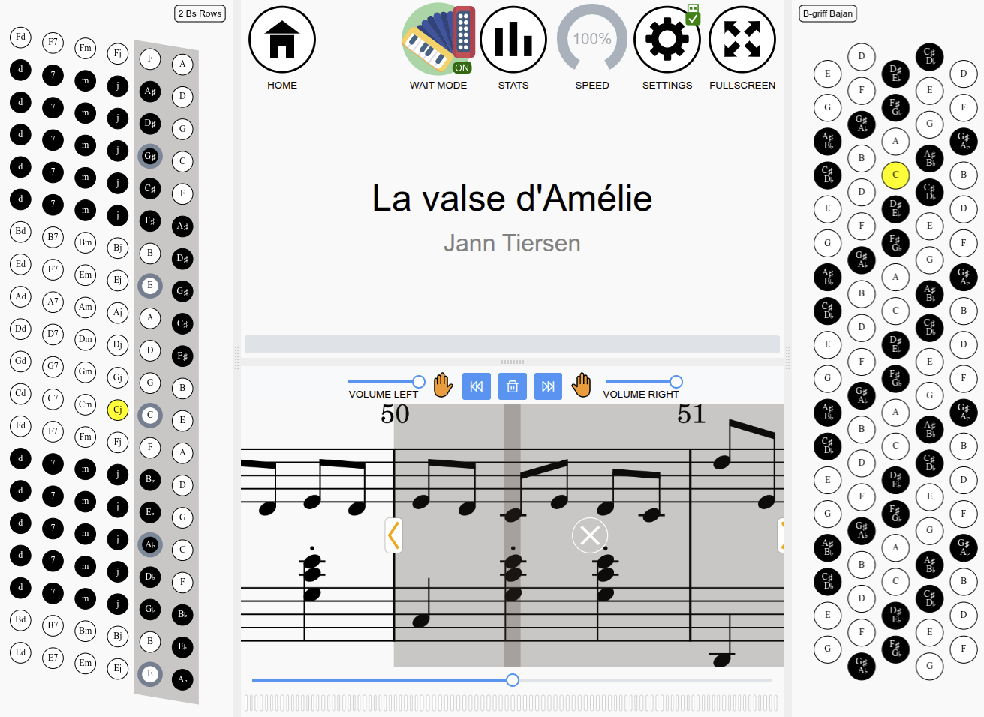The image size is (984, 717).
Task: Skip back to loop start
Action: (477, 386)
